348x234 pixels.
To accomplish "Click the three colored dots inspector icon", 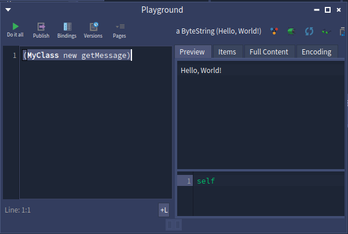I will click(x=274, y=30).
